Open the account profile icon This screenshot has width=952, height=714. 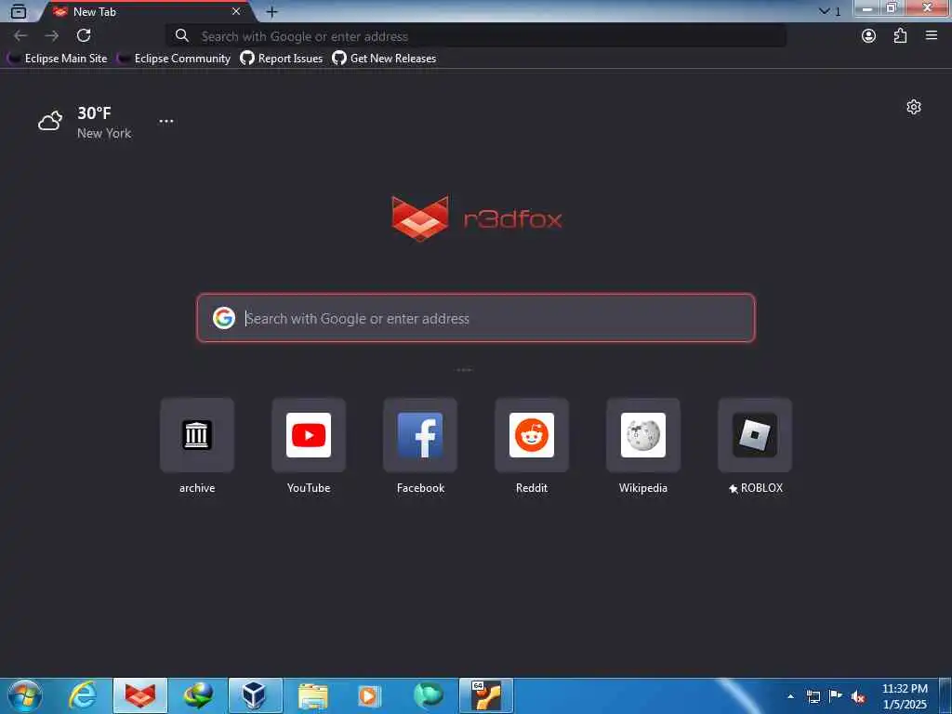869,36
